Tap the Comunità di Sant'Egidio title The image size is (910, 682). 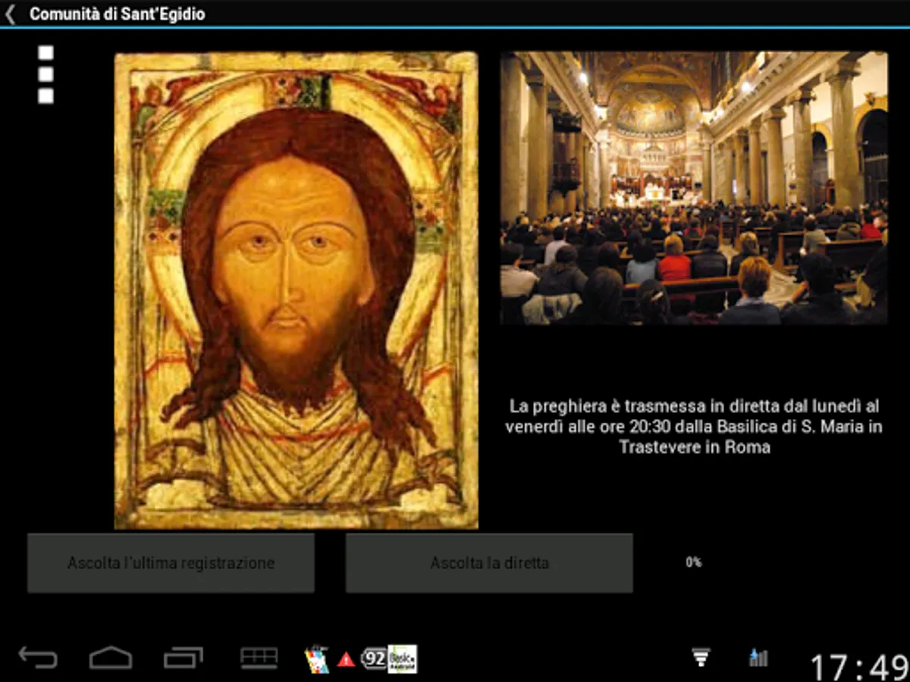click(117, 14)
